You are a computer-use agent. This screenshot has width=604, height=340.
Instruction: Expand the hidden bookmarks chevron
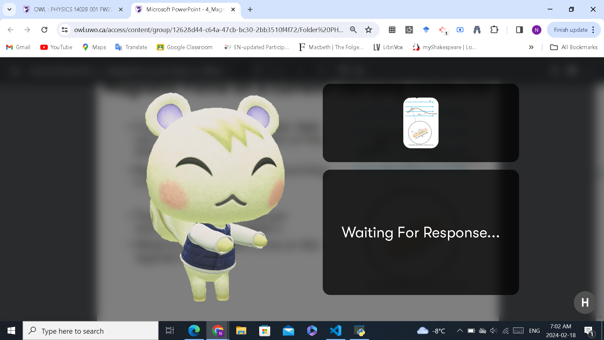point(531,47)
